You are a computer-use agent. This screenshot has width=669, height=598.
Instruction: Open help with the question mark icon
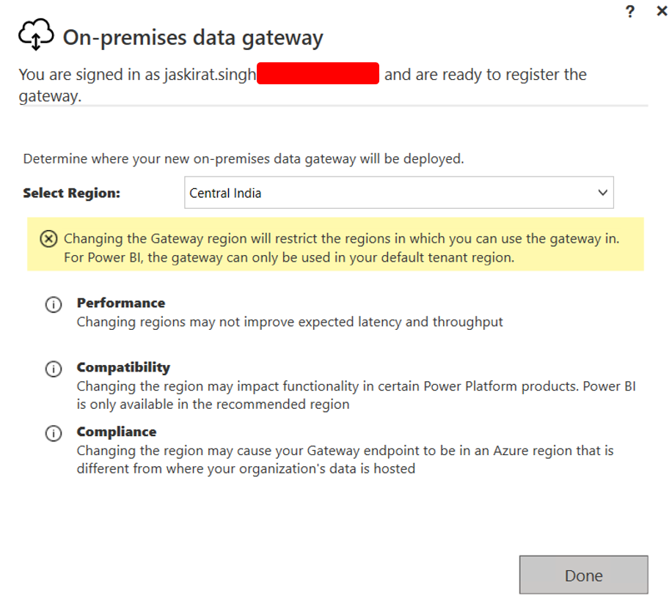coord(629,12)
